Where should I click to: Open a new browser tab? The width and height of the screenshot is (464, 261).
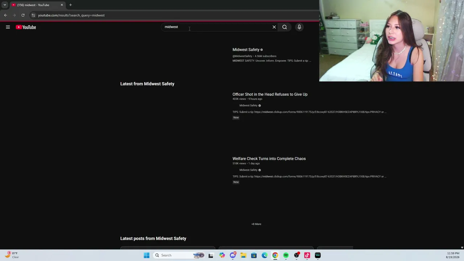[70, 5]
